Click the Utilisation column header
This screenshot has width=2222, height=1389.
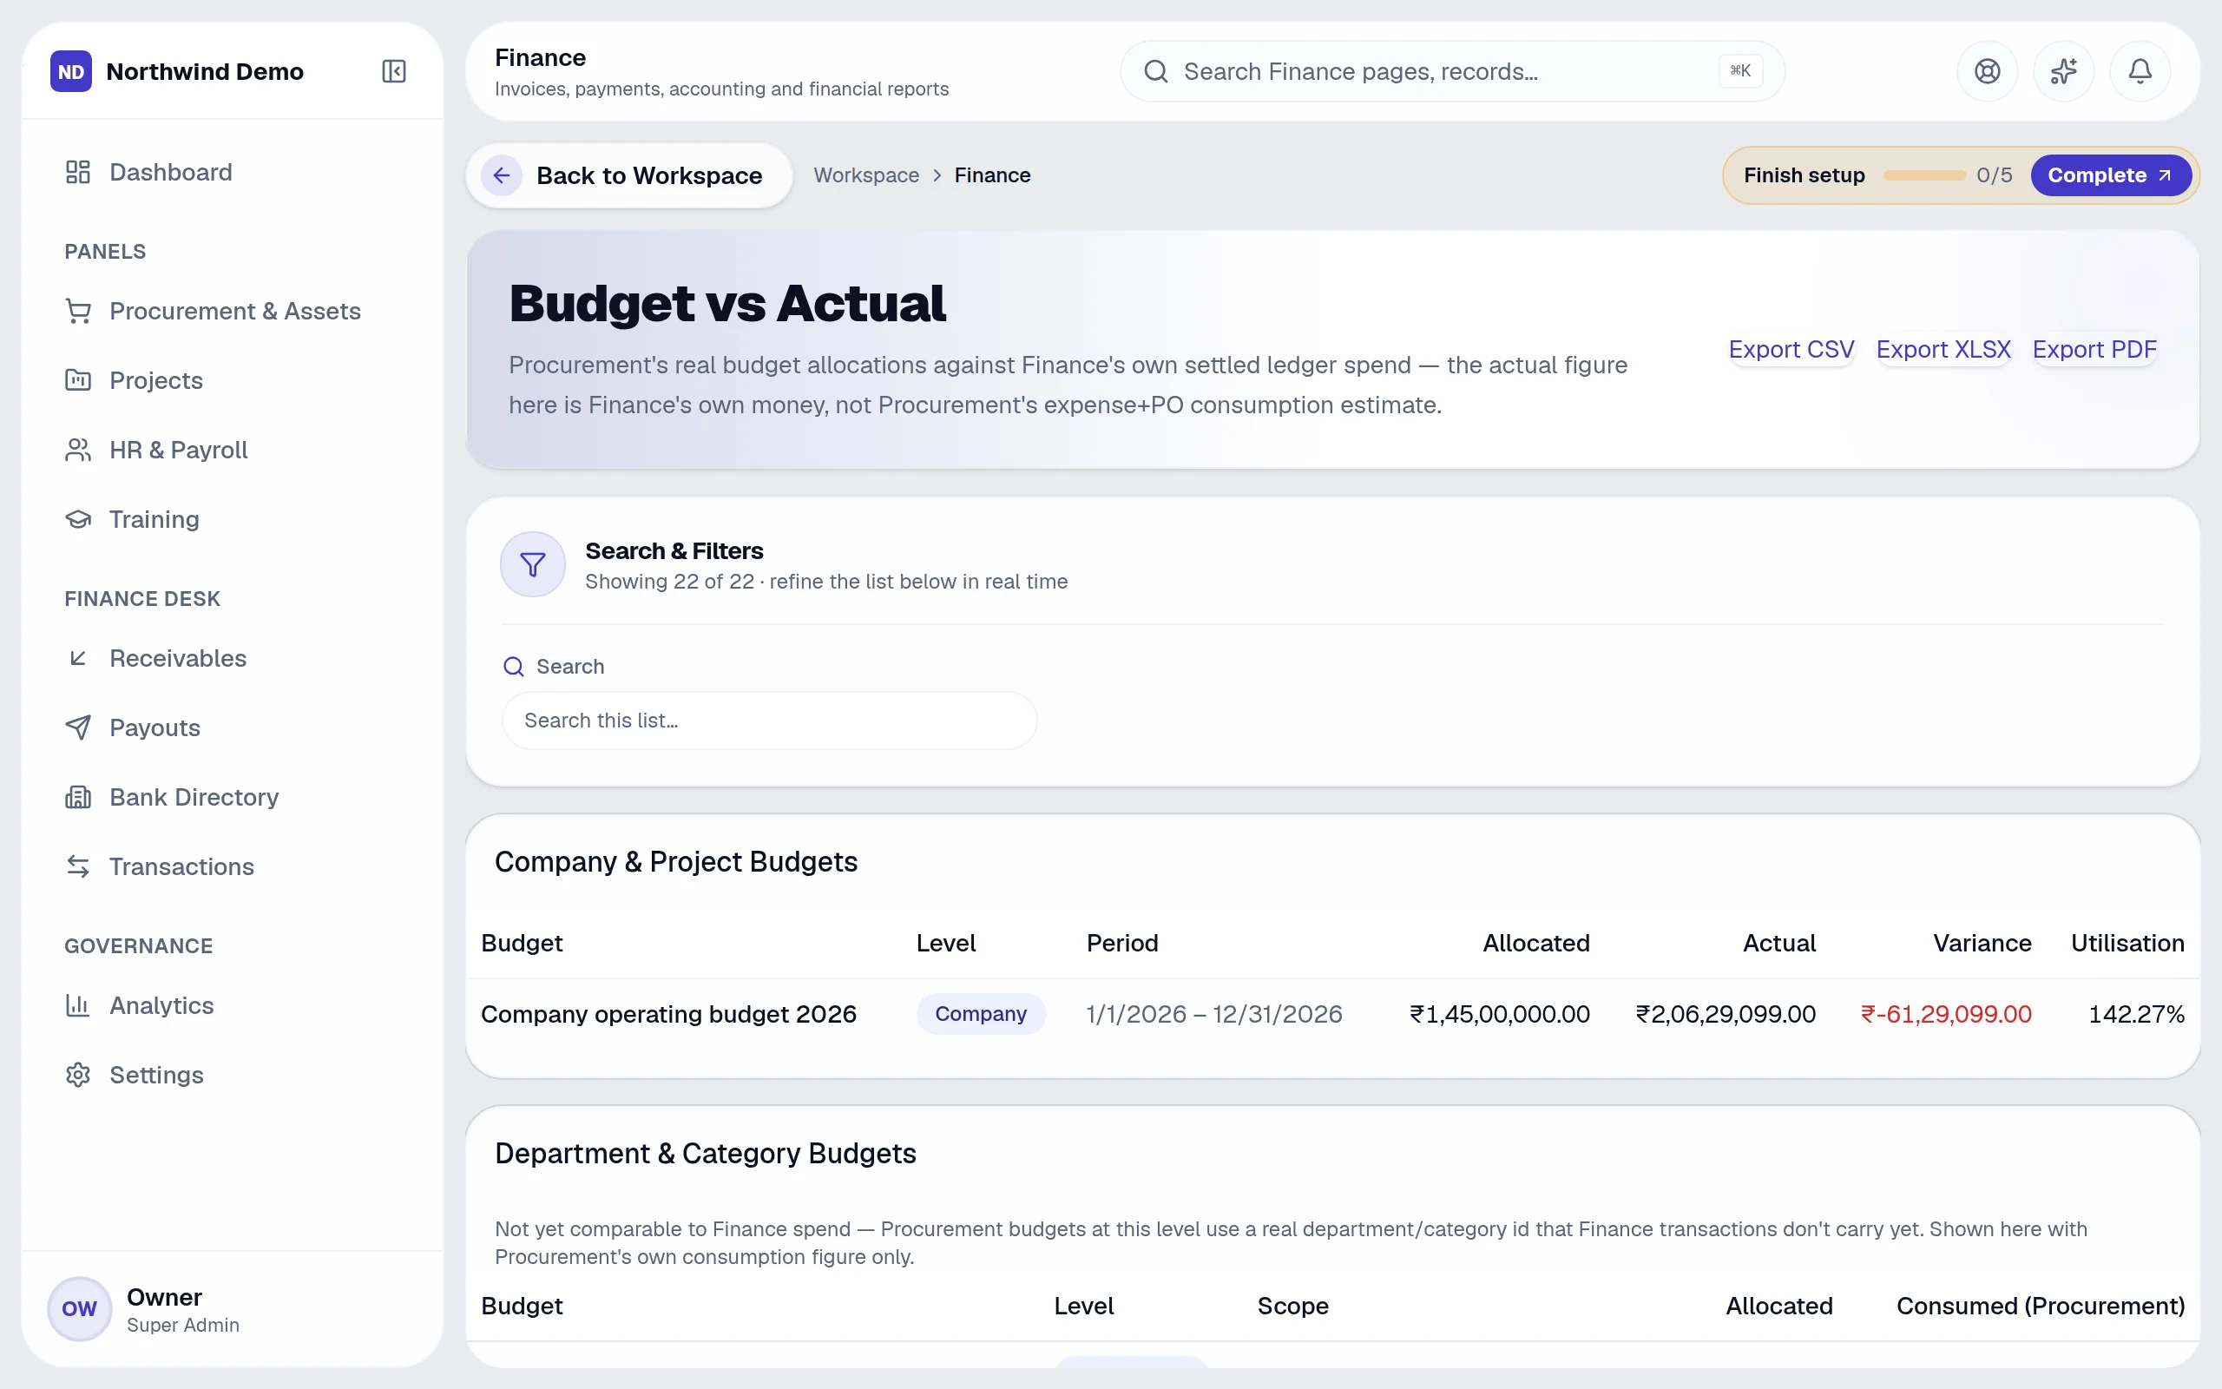pyautogui.click(x=2127, y=943)
